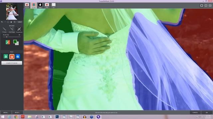
Task: Click the Reset button
Action: click(x=17, y=112)
